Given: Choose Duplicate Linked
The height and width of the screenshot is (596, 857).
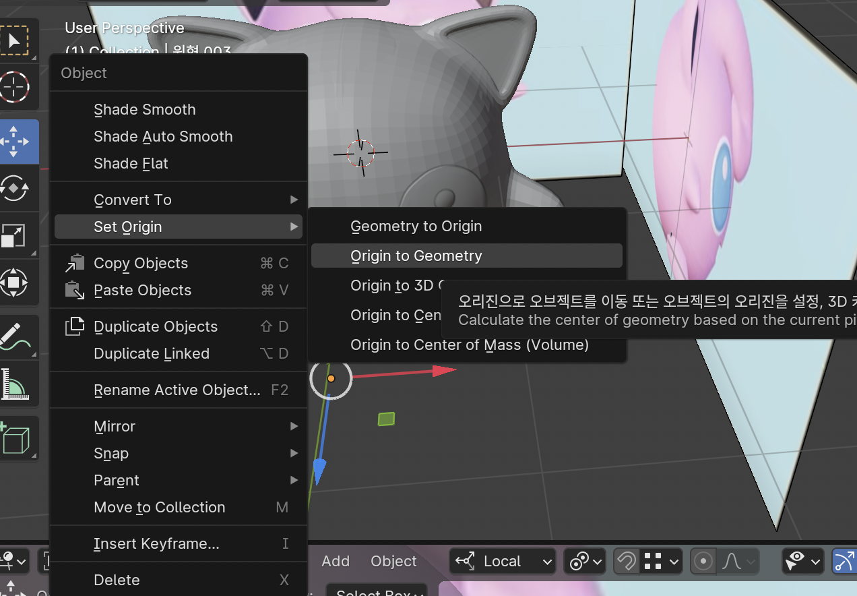Looking at the screenshot, I should 179,353.
